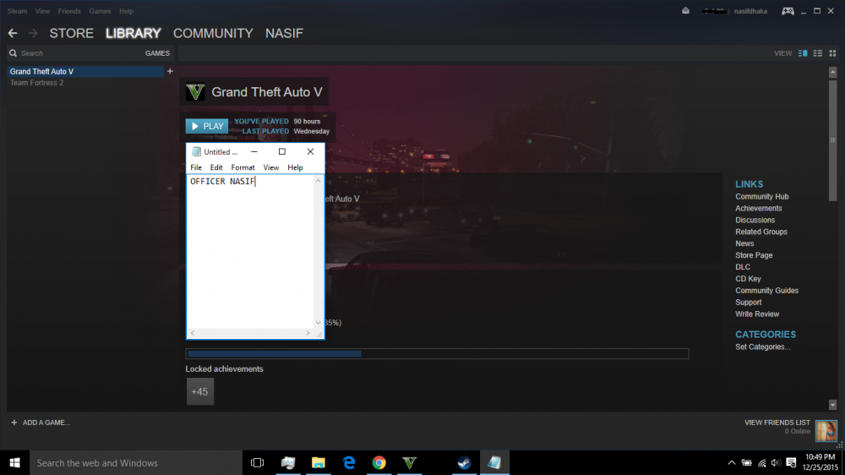The image size is (845, 475).
Task: Go back with the Steam back arrow
Action: point(13,34)
